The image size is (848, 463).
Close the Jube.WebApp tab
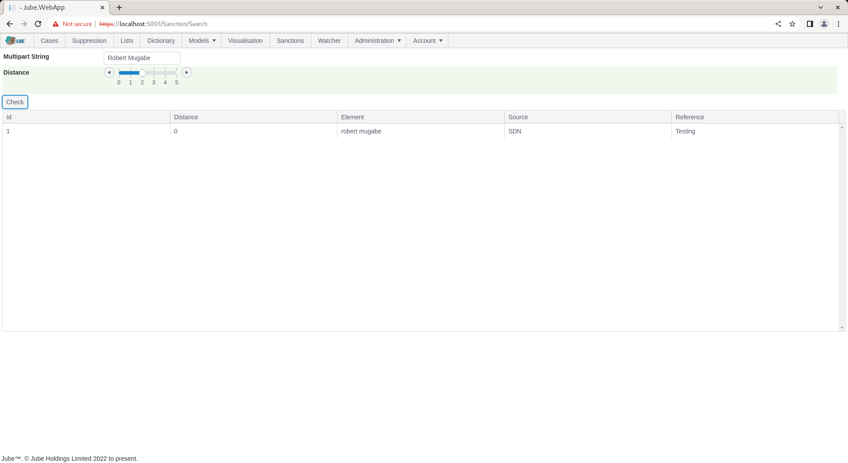click(102, 8)
